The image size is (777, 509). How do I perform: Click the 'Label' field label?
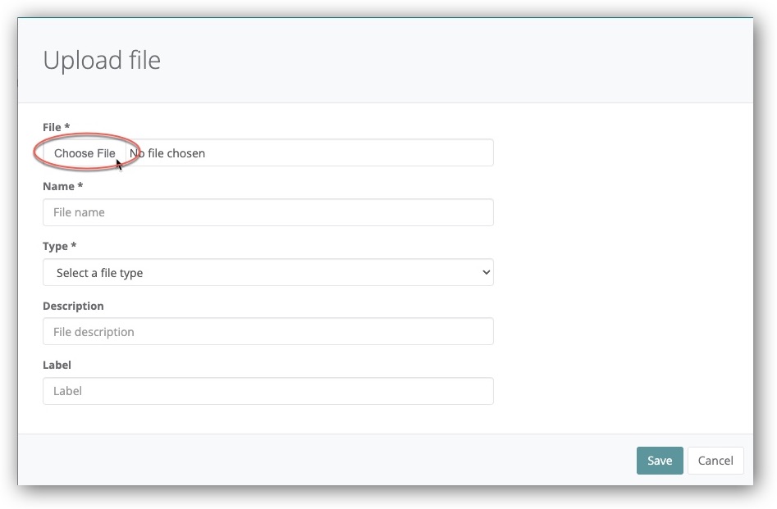[x=57, y=365]
